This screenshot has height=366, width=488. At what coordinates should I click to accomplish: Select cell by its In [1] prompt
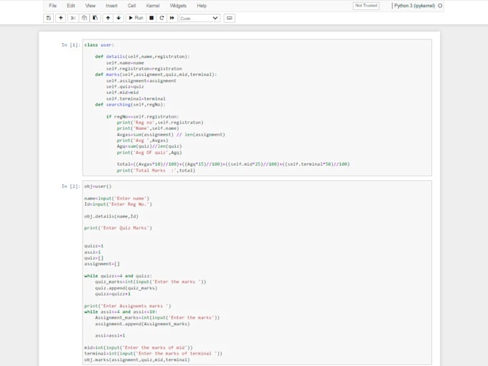pyautogui.click(x=70, y=45)
